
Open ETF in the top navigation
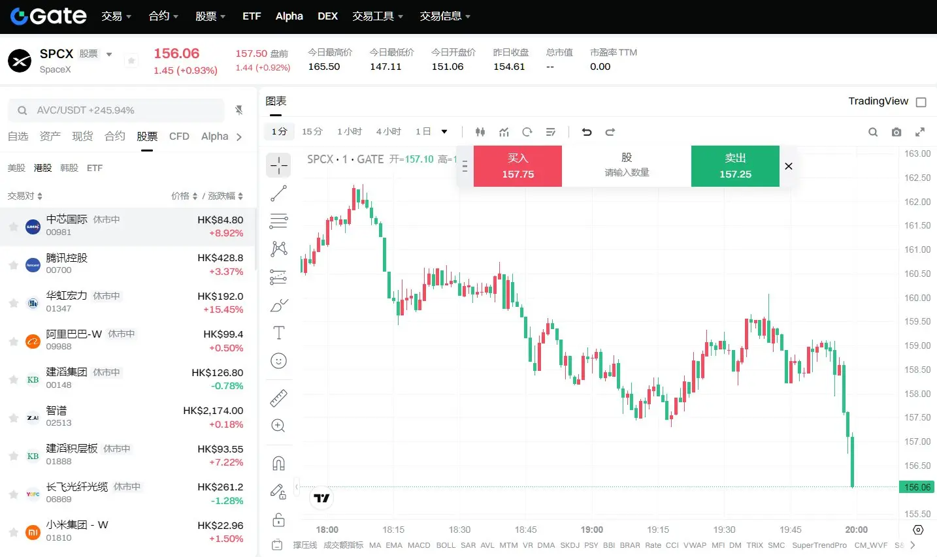tap(252, 16)
